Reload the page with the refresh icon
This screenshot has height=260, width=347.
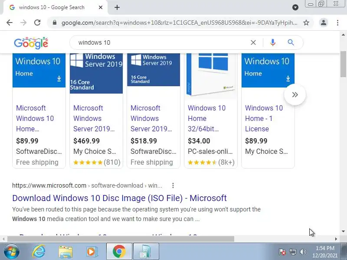37,23
